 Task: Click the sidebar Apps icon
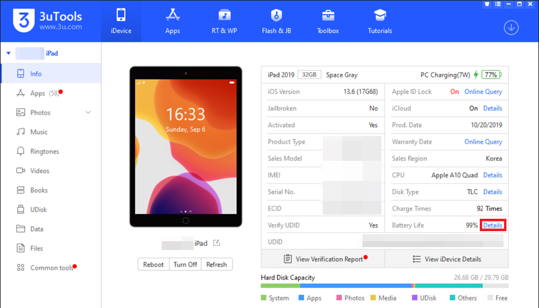(x=21, y=93)
